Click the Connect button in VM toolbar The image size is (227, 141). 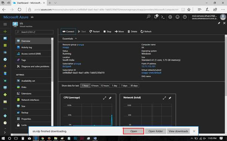(x=68, y=31)
